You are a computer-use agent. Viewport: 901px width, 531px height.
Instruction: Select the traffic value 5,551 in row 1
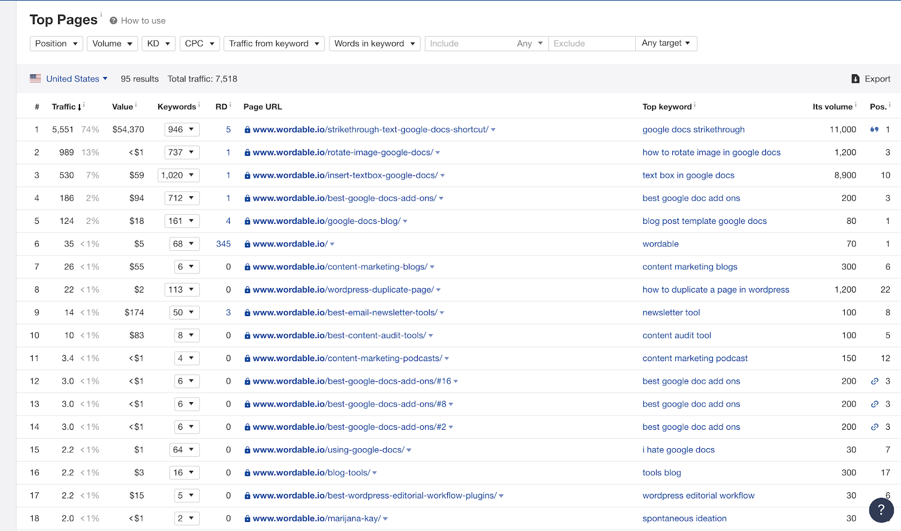click(63, 129)
